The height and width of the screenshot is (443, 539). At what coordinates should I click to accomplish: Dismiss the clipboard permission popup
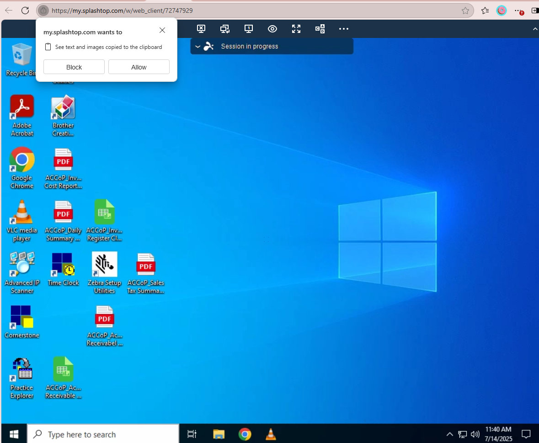pos(162,31)
